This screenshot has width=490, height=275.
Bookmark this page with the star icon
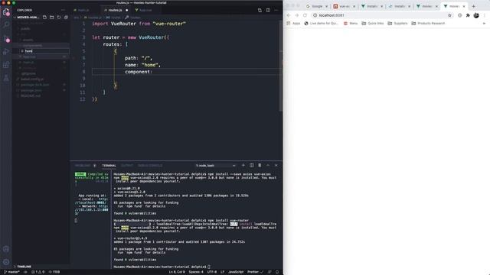[449, 15]
